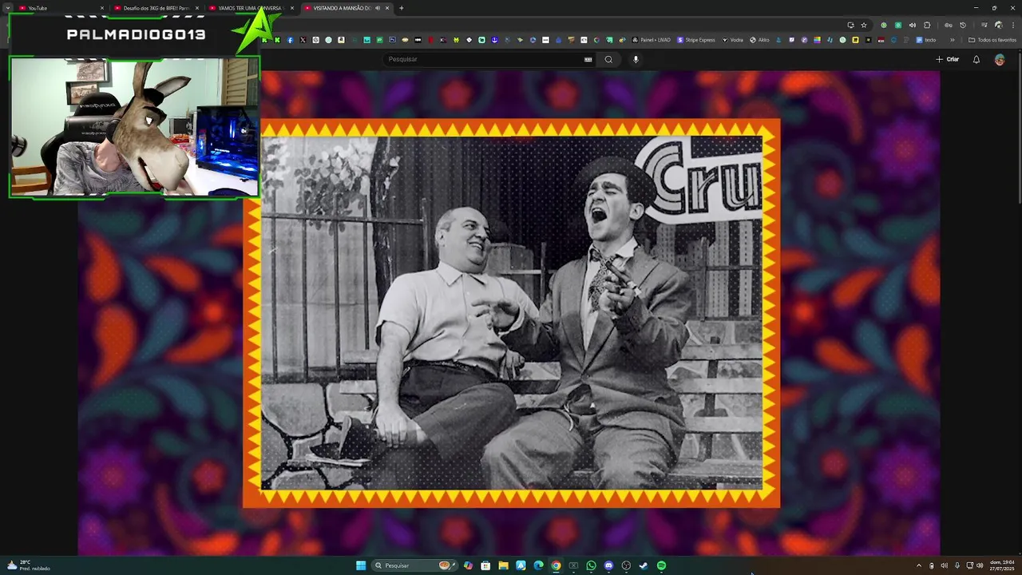This screenshot has width=1022, height=575.
Task: Open the Windows Start menu
Action: (x=361, y=565)
